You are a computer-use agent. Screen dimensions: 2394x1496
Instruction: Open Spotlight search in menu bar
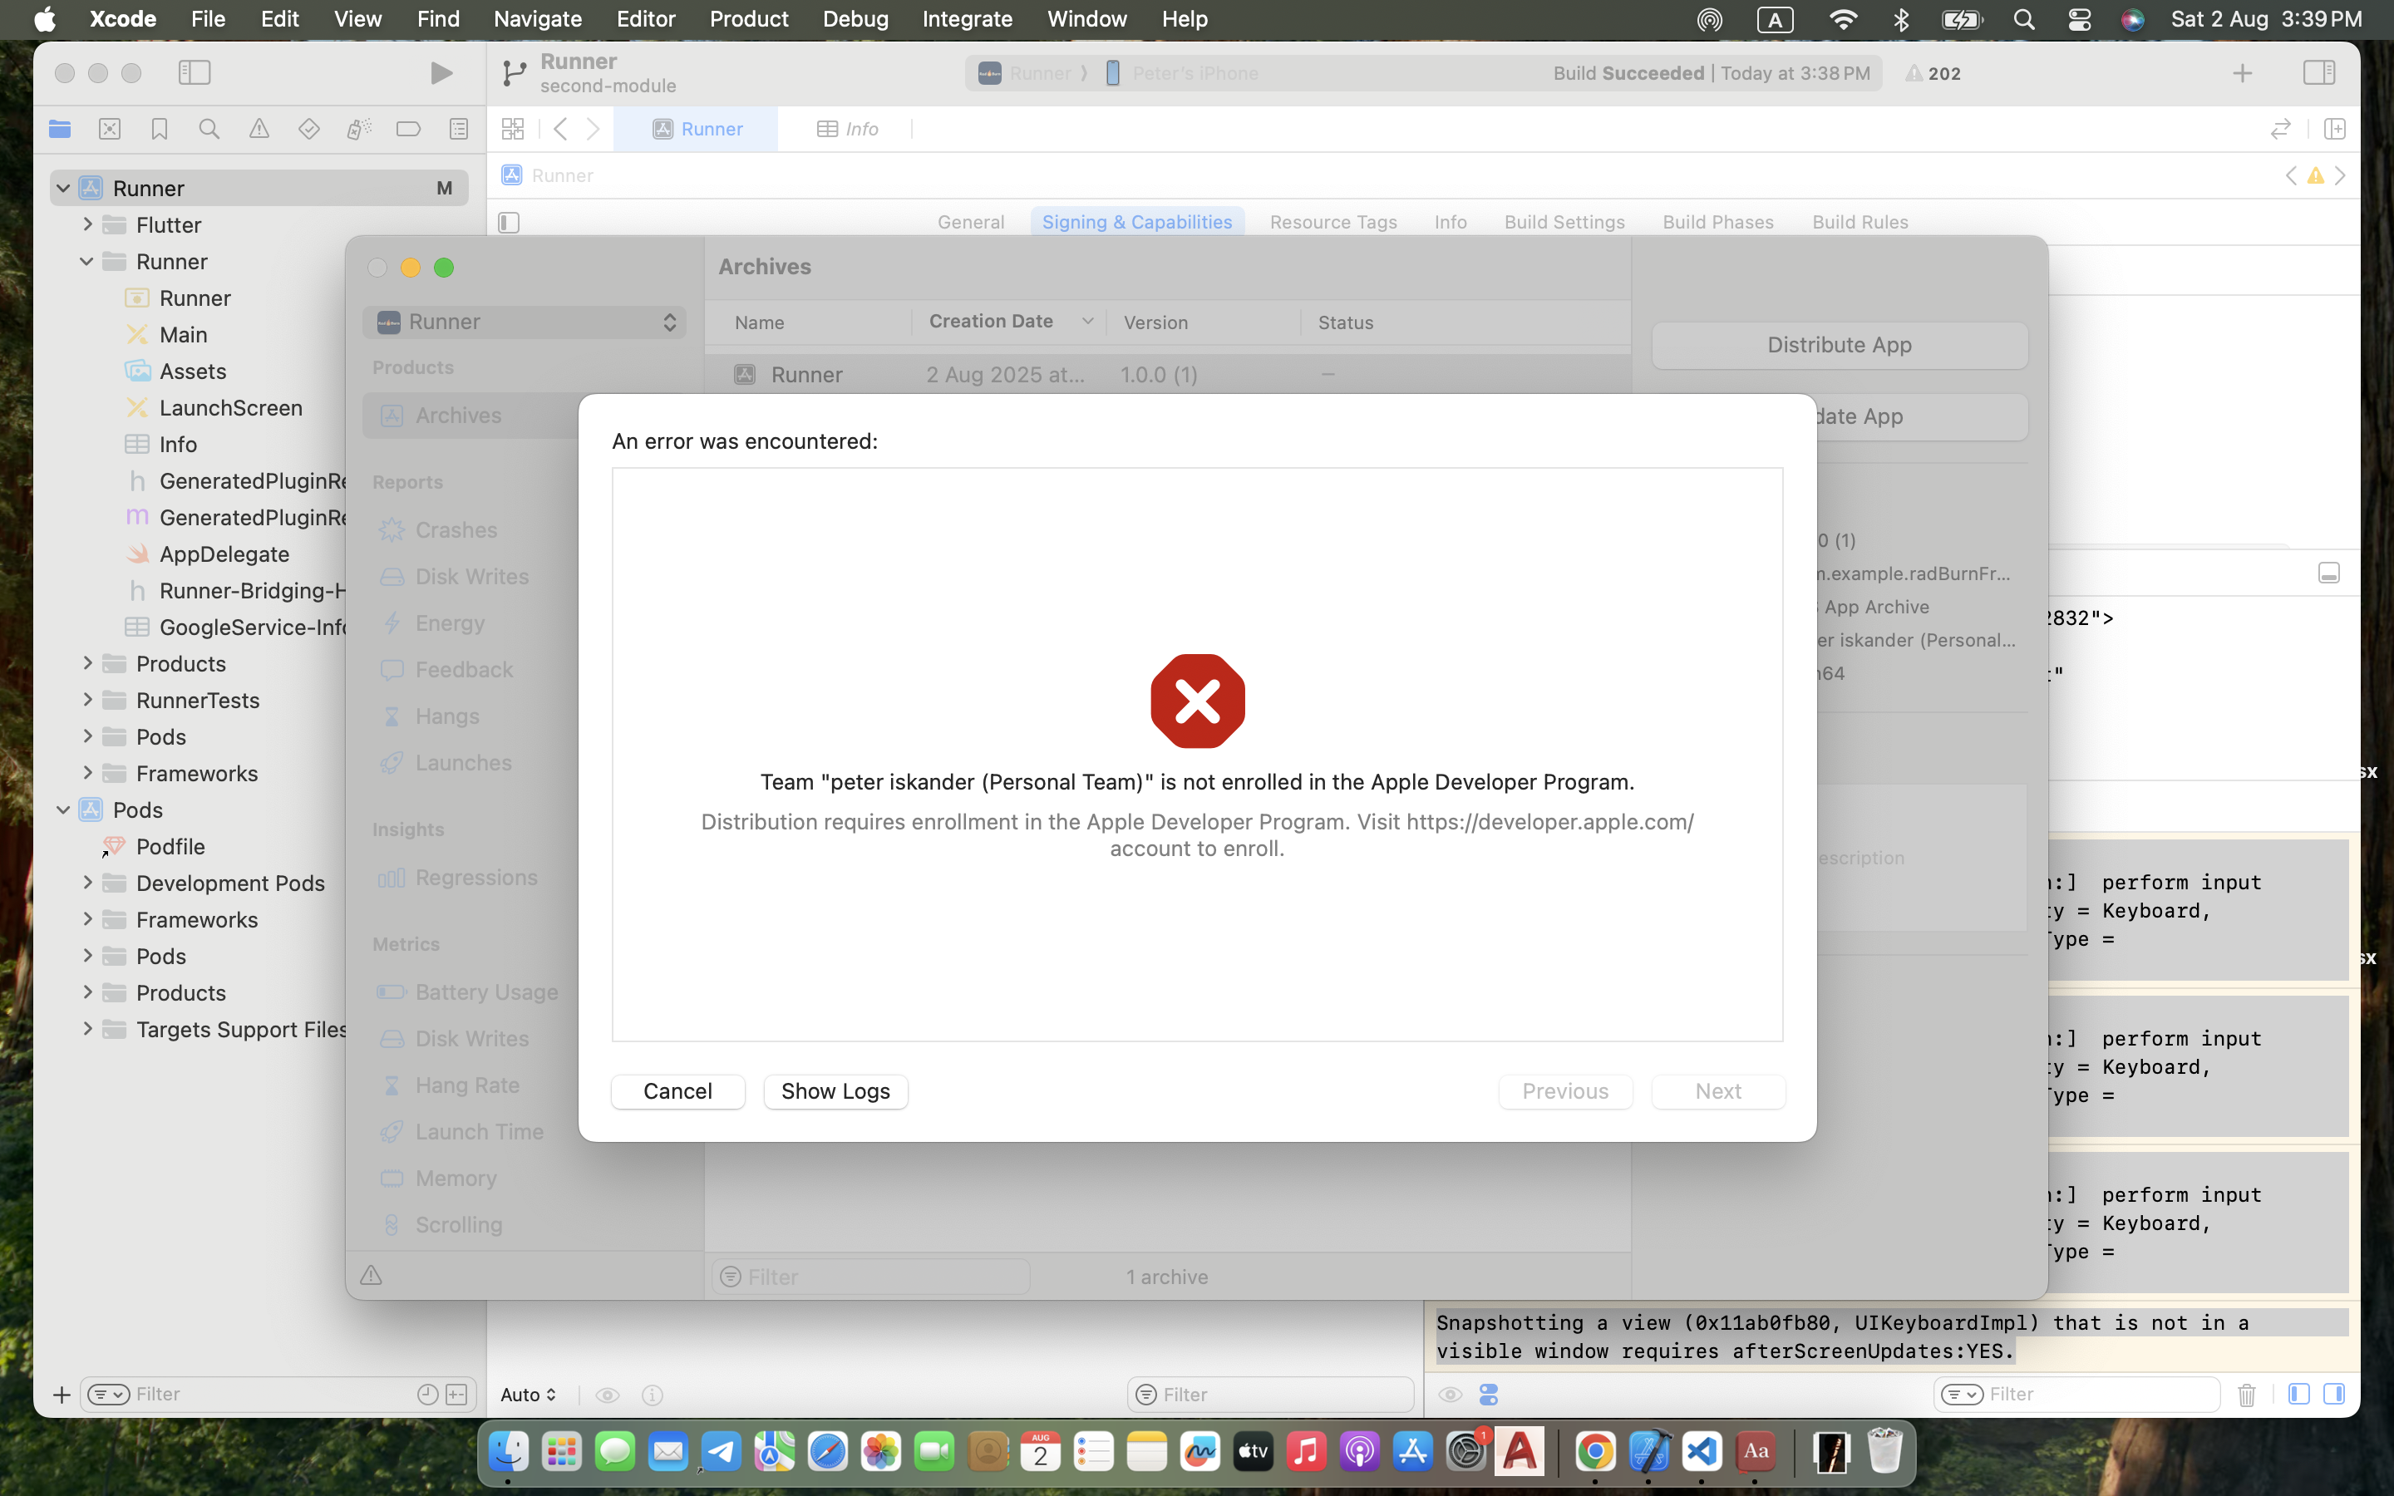click(2024, 19)
